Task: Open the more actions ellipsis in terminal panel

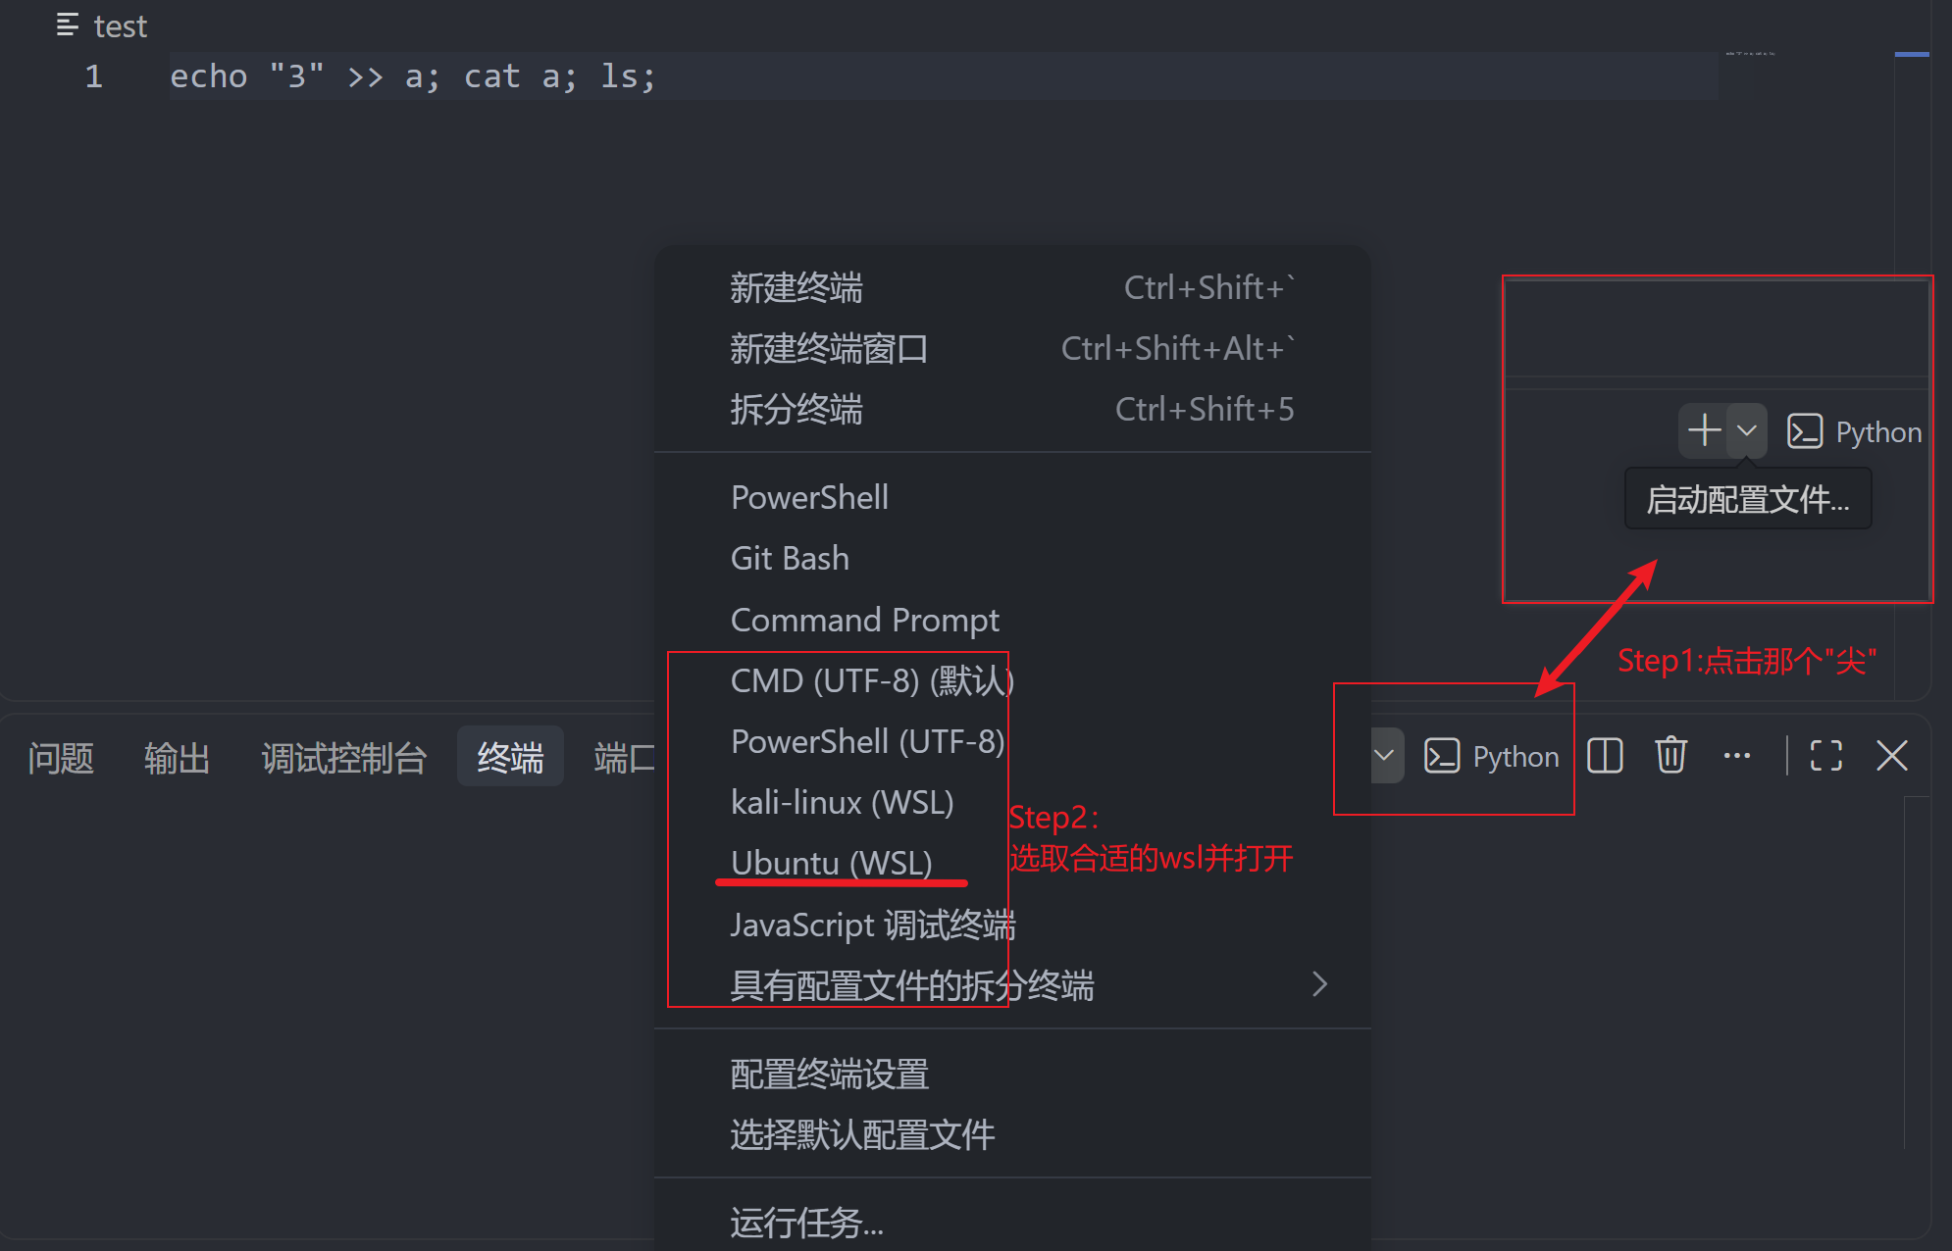Action: pyautogui.click(x=1737, y=756)
